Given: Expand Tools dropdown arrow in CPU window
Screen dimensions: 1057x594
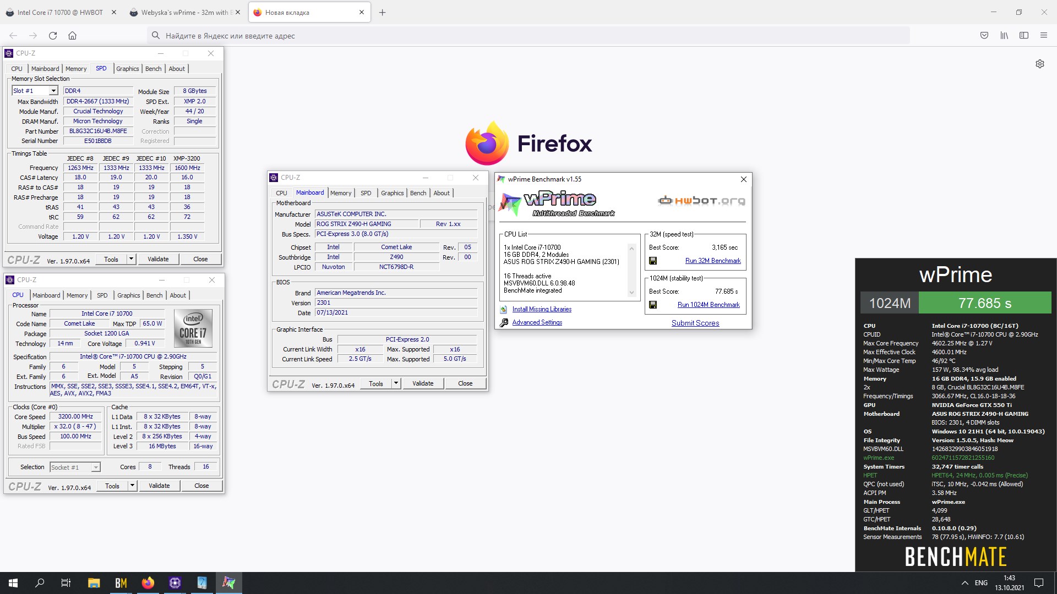Looking at the screenshot, I should click(x=132, y=486).
